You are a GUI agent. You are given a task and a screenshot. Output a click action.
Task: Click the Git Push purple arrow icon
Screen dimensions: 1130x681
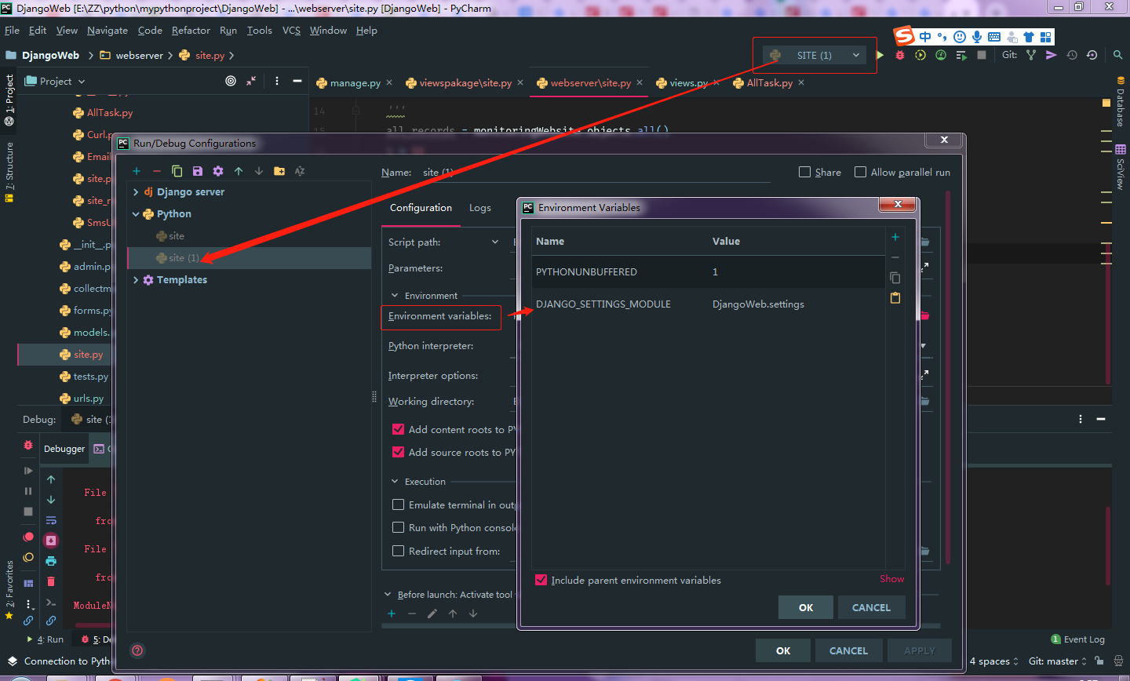point(1052,55)
